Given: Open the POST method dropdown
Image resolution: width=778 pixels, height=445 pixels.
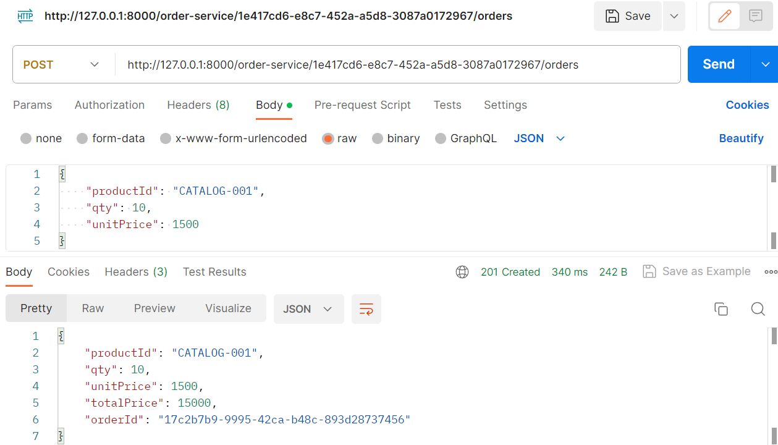Looking at the screenshot, I should click(x=61, y=64).
